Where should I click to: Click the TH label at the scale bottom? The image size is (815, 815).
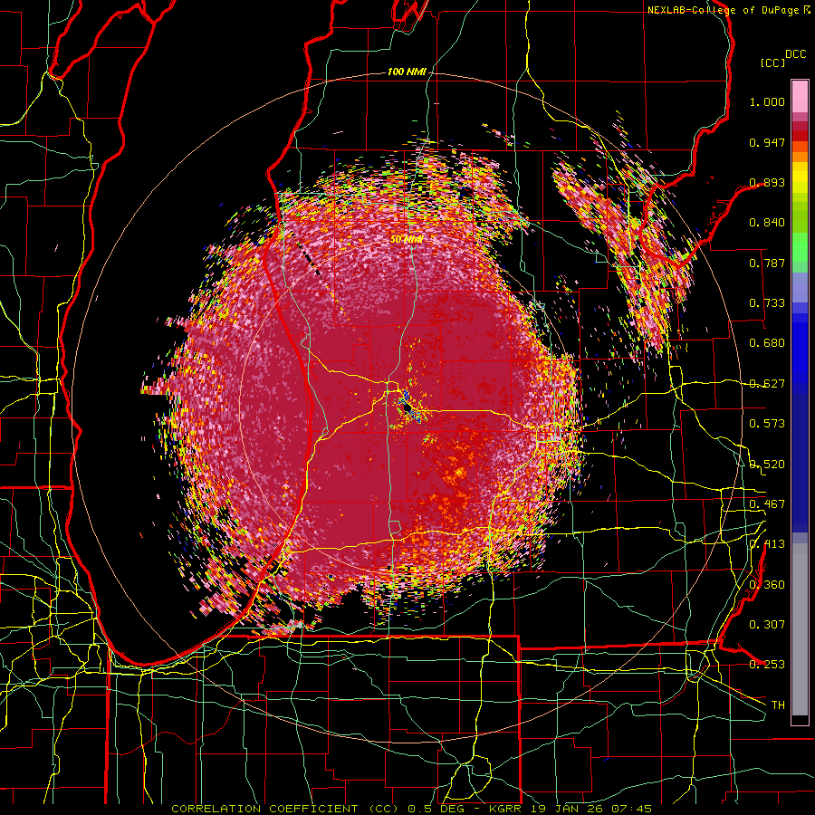[778, 705]
